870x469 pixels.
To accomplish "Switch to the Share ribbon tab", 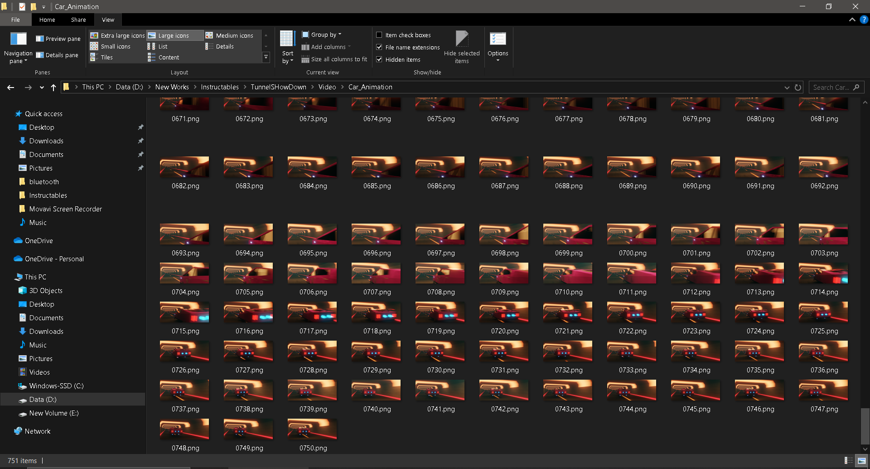I will click(78, 20).
